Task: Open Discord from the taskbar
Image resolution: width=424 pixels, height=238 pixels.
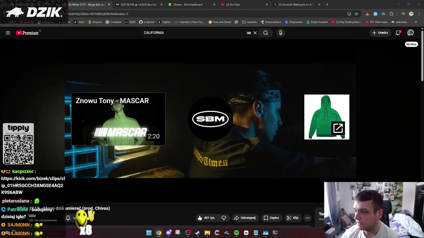Action: pyautogui.click(x=168, y=233)
